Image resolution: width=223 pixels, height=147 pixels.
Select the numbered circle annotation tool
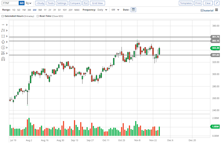[x=3, y=48]
